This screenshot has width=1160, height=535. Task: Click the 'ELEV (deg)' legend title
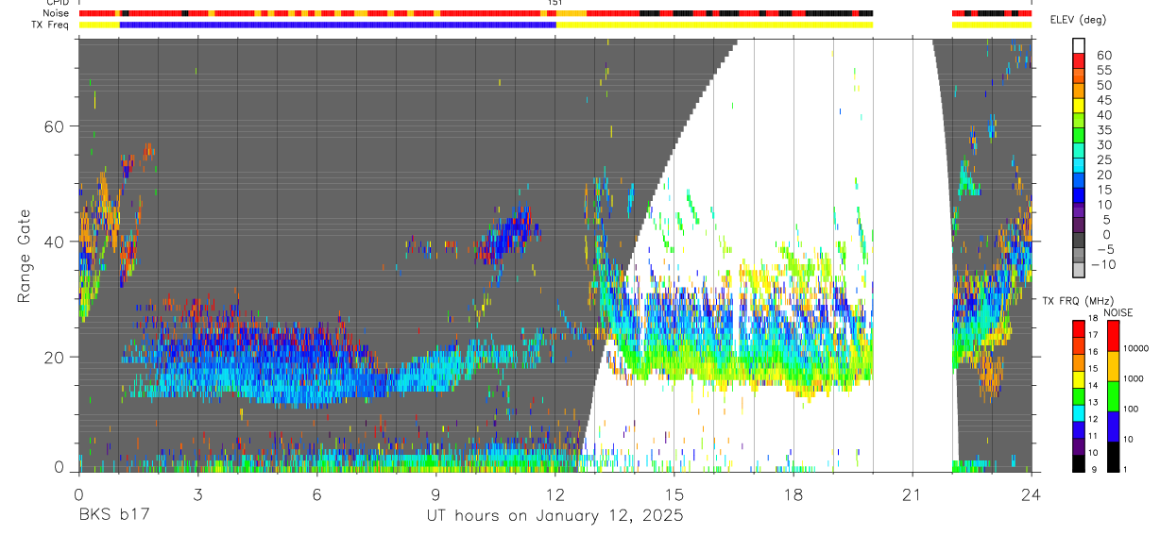click(1079, 21)
